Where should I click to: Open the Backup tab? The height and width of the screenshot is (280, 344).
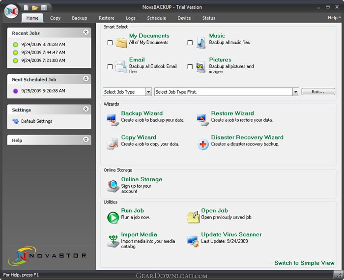point(80,18)
